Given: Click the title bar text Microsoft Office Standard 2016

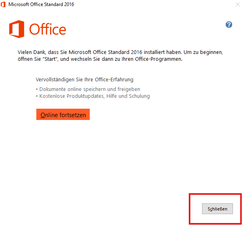Looking at the screenshot, I should coord(41,4).
